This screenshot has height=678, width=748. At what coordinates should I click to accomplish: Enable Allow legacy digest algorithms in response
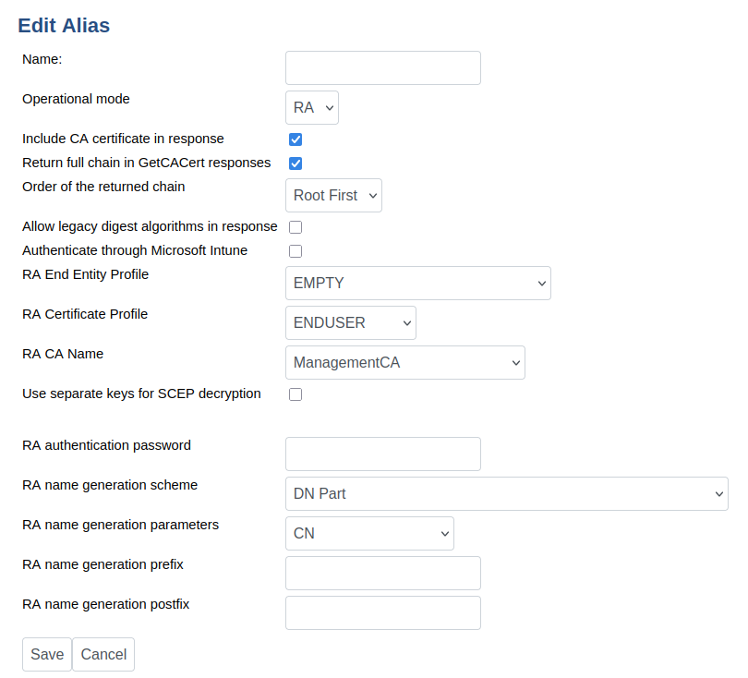(296, 226)
